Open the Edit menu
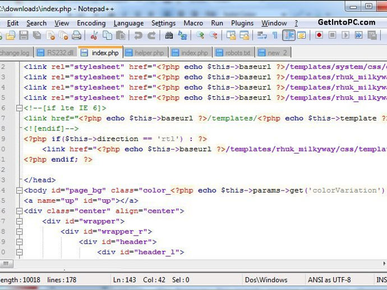 [12, 23]
